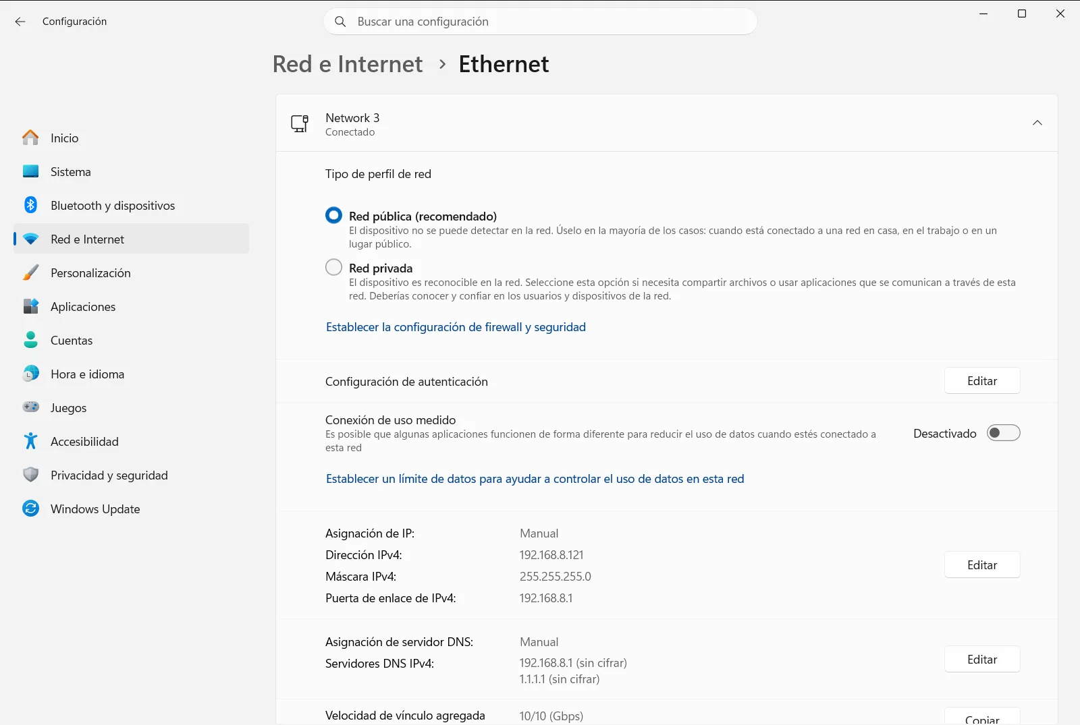Viewport: 1080px width, 725px height.
Task: Open firewall y seguridad configuration link
Action: tap(456, 327)
